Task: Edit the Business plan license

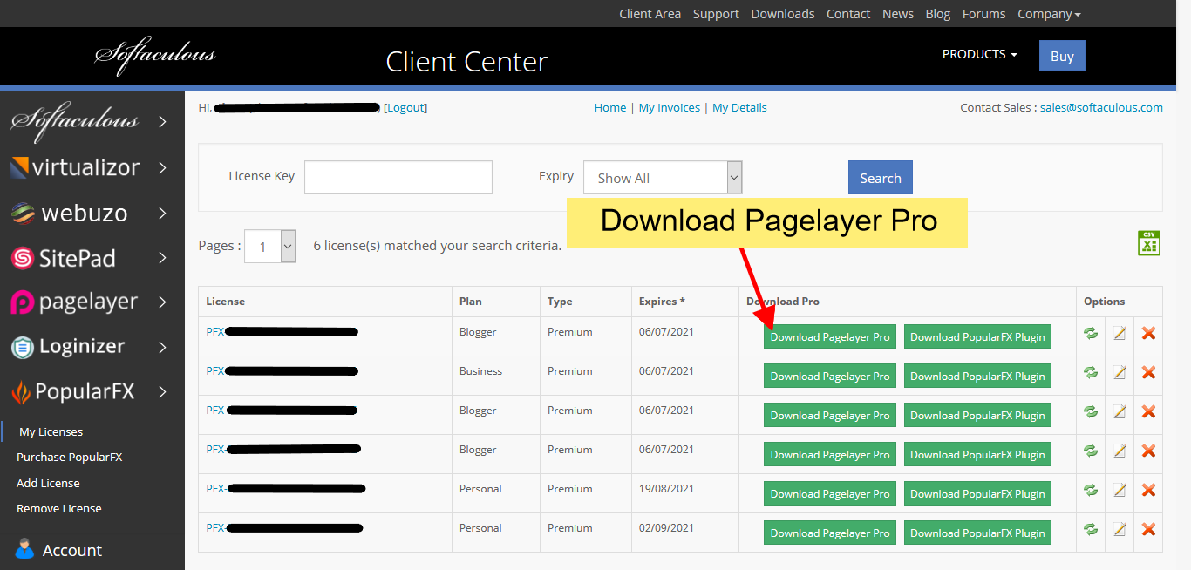Action: (1120, 372)
